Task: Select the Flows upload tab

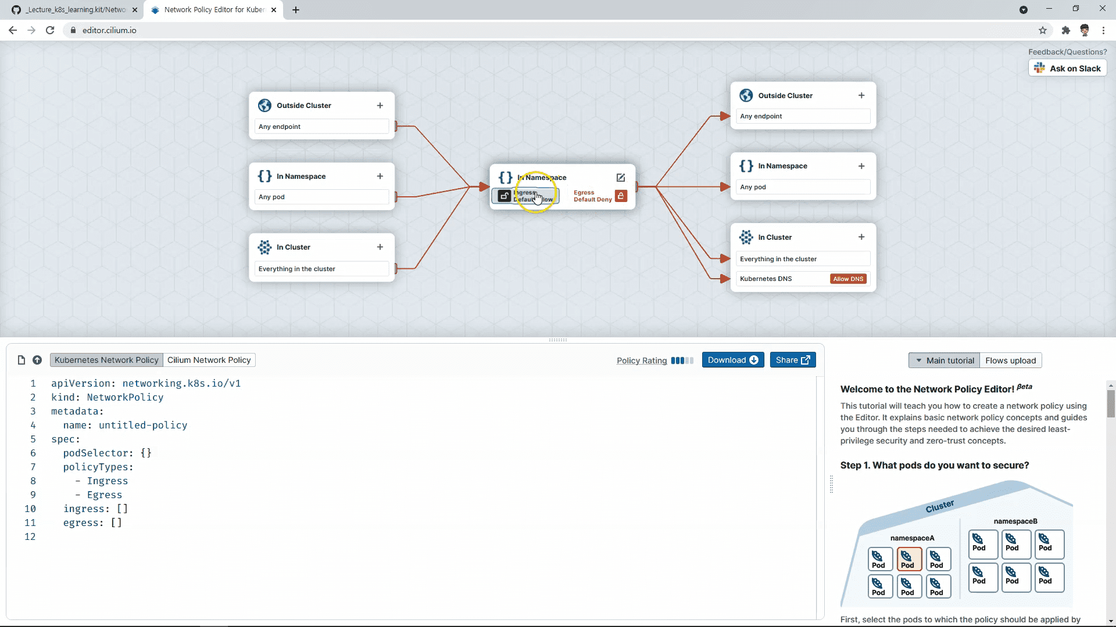Action: click(1010, 361)
